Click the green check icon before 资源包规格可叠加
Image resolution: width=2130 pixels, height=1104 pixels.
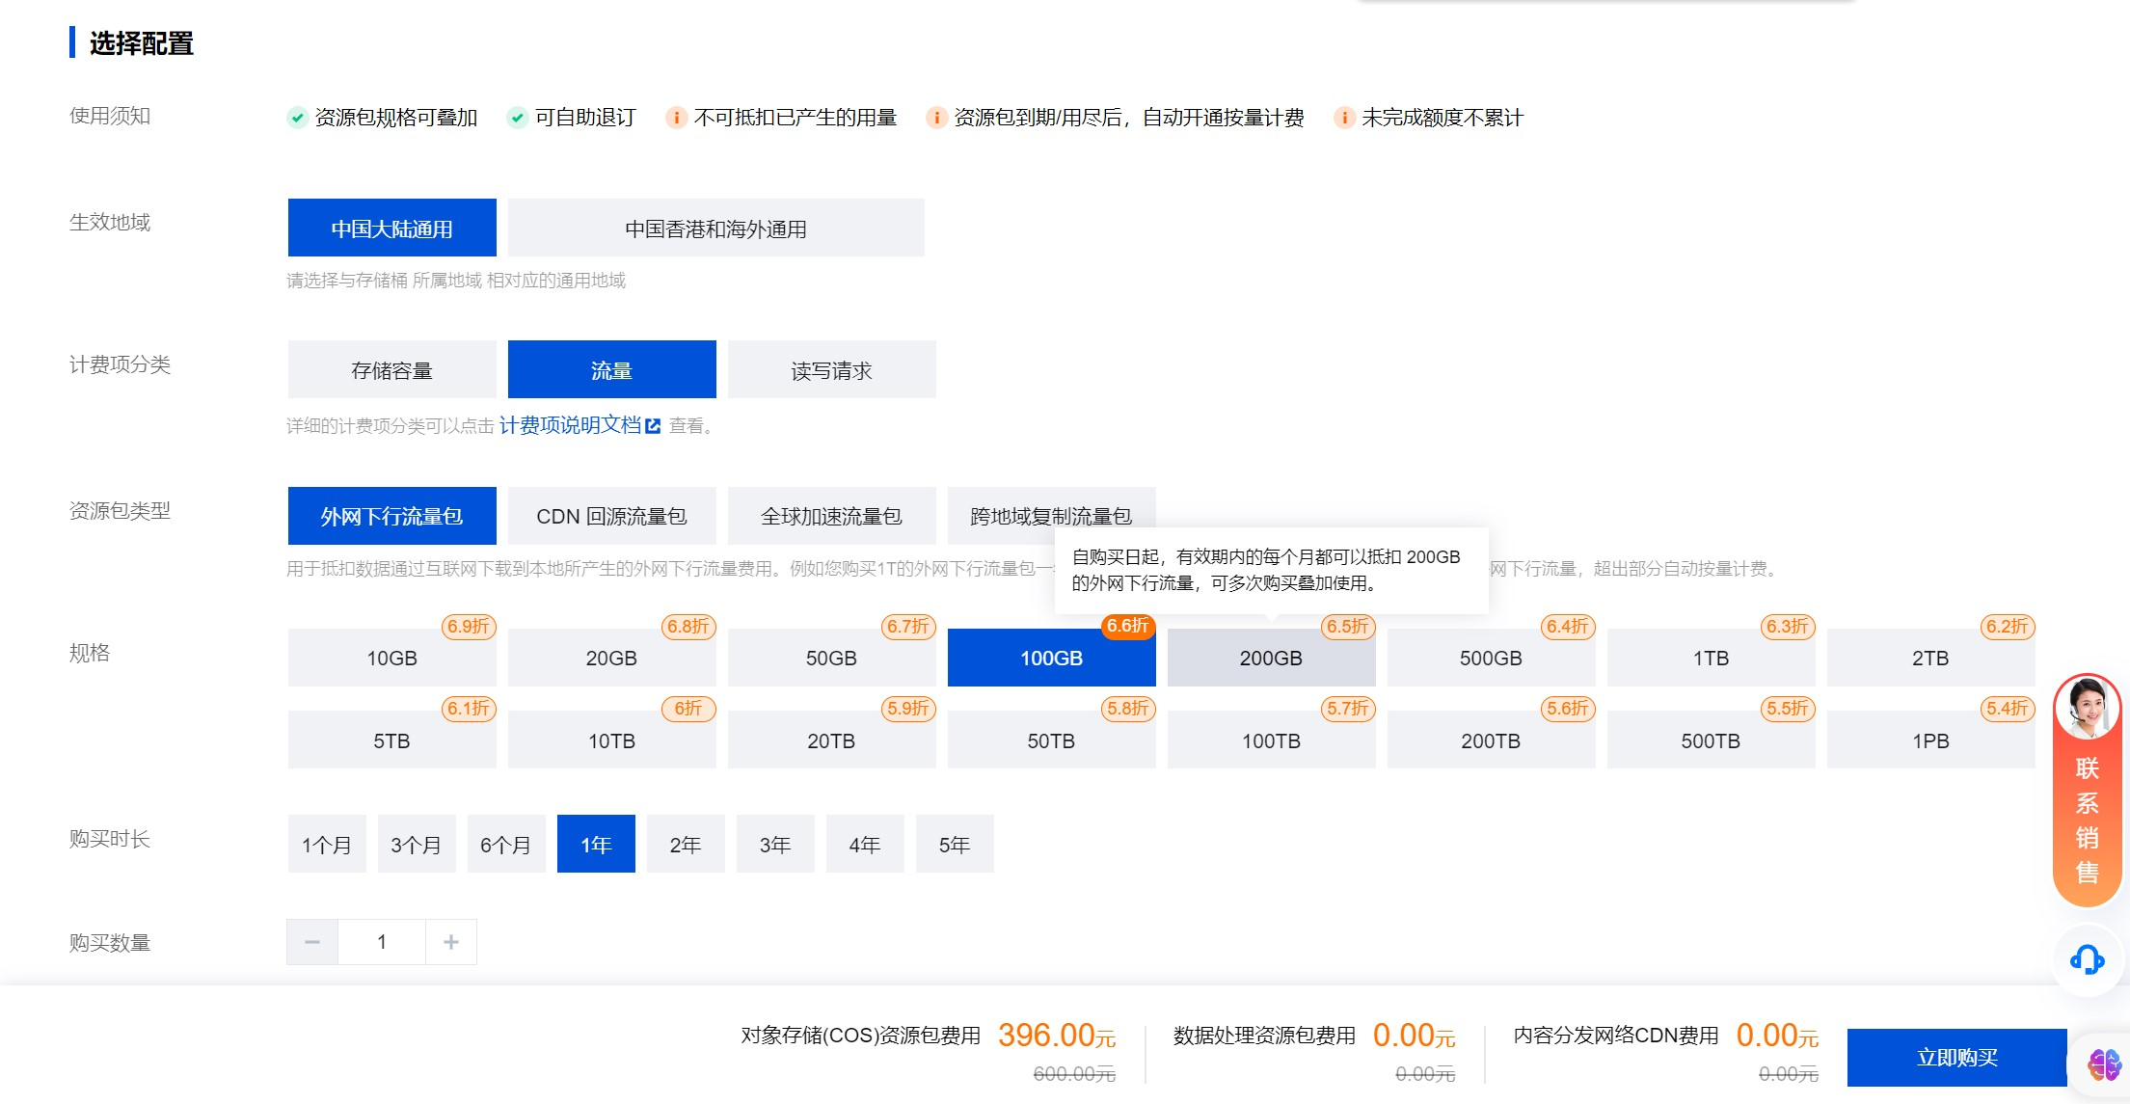297,118
